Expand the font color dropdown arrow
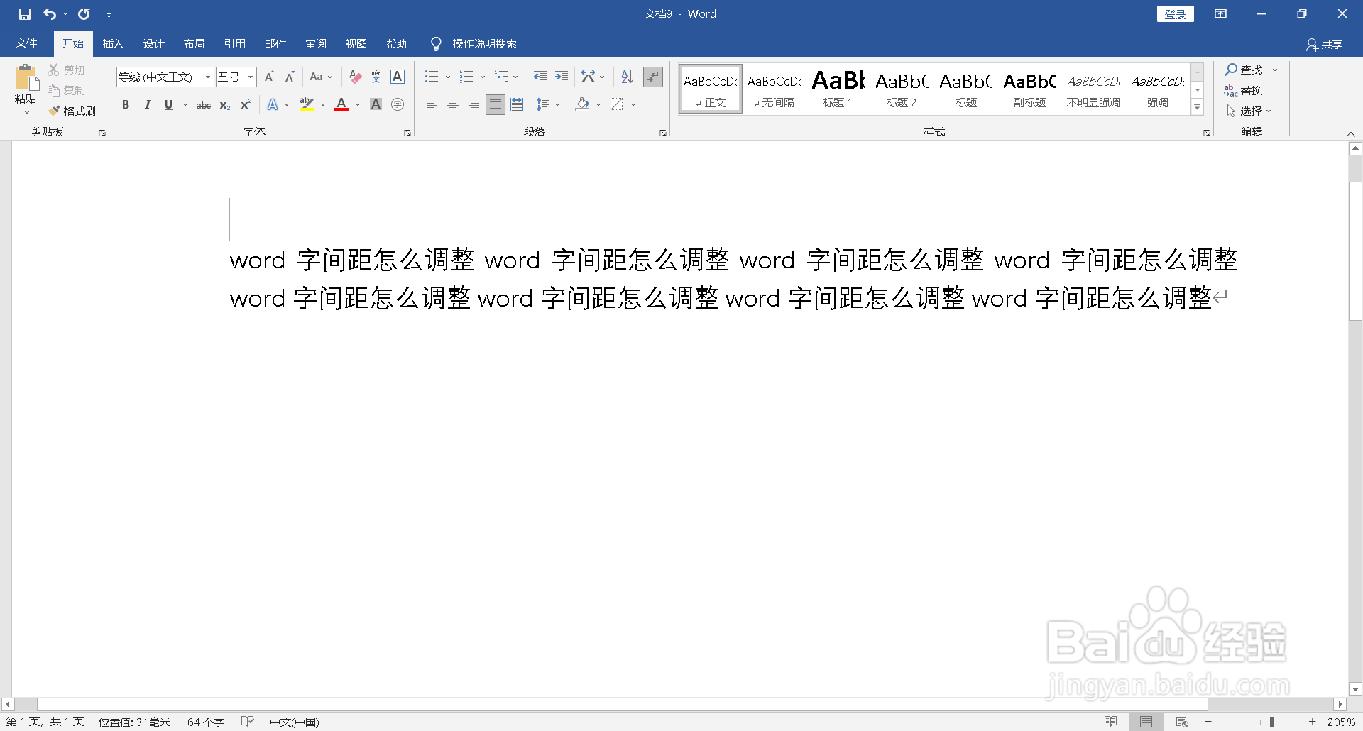This screenshot has height=731, width=1363. click(358, 104)
